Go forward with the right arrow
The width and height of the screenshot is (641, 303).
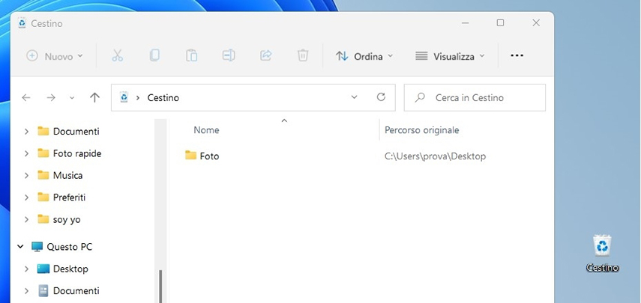coord(51,97)
